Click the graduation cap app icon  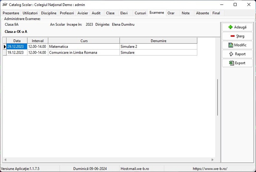(x=5, y=5)
